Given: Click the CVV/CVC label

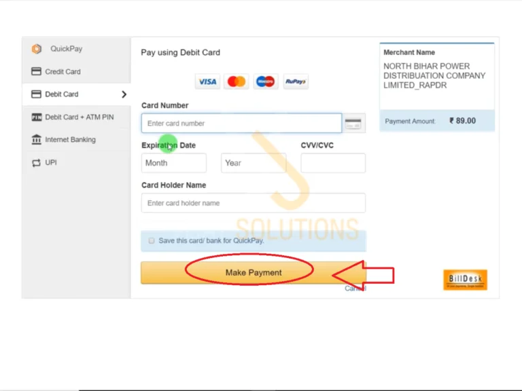Looking at the screenshot, I should tap(317, 145).
